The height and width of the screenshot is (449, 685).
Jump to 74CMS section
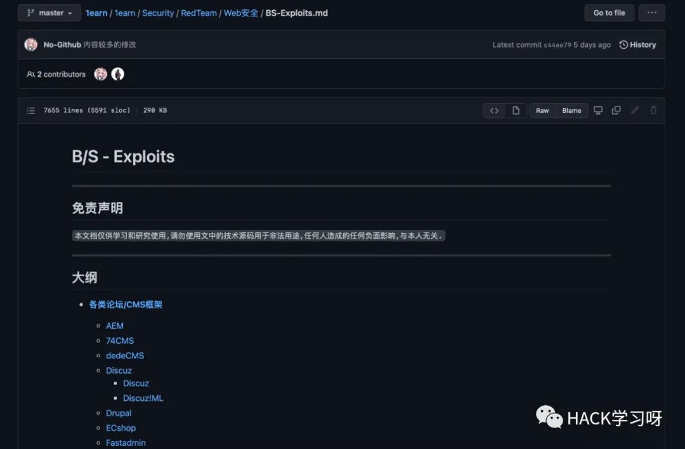[120, 341]
